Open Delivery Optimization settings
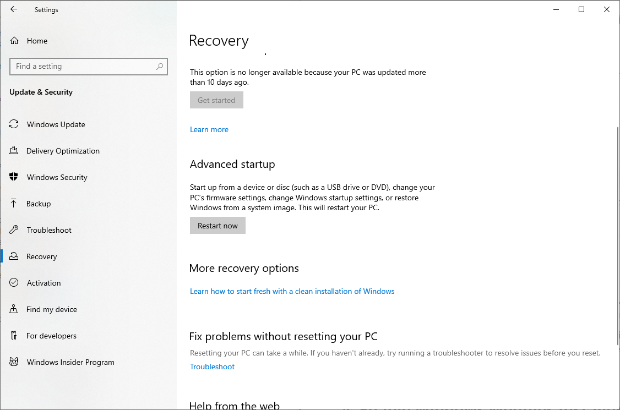 (x=63, y=151)
